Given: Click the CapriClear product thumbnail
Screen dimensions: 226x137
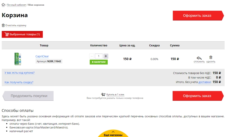Looking at the screenshot, I should 18,59.
